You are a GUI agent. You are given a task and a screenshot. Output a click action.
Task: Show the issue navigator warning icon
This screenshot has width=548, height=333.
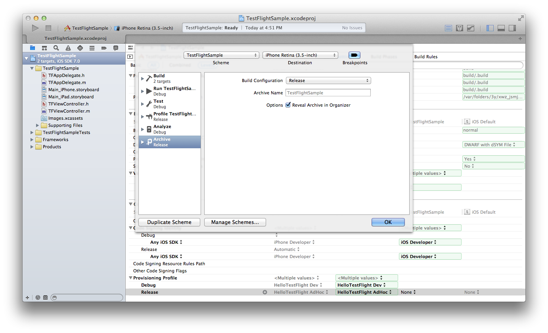(x=68, y=48)
